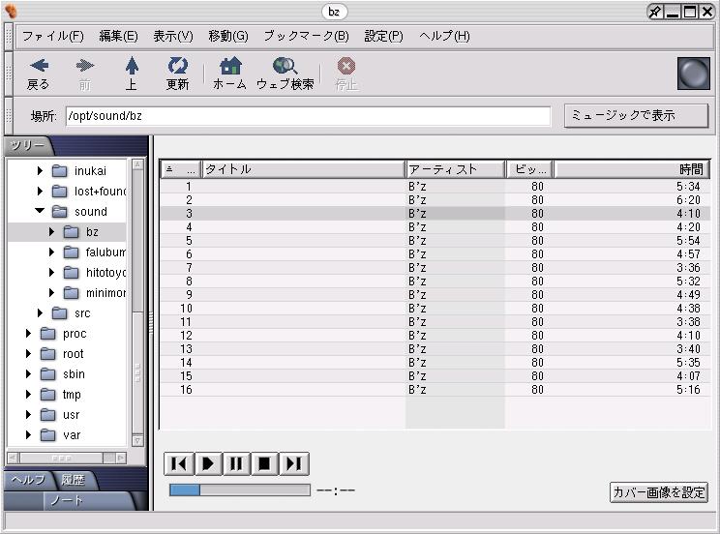Open the ヘルプ(H) menu
720x534 pixels.
444,36
